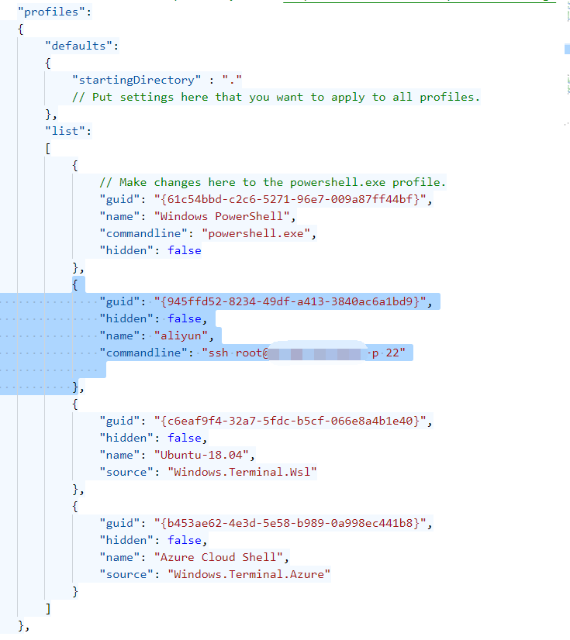
Task: Click the "Ubuntu-18.04" name value
Action: pos(202,455)
